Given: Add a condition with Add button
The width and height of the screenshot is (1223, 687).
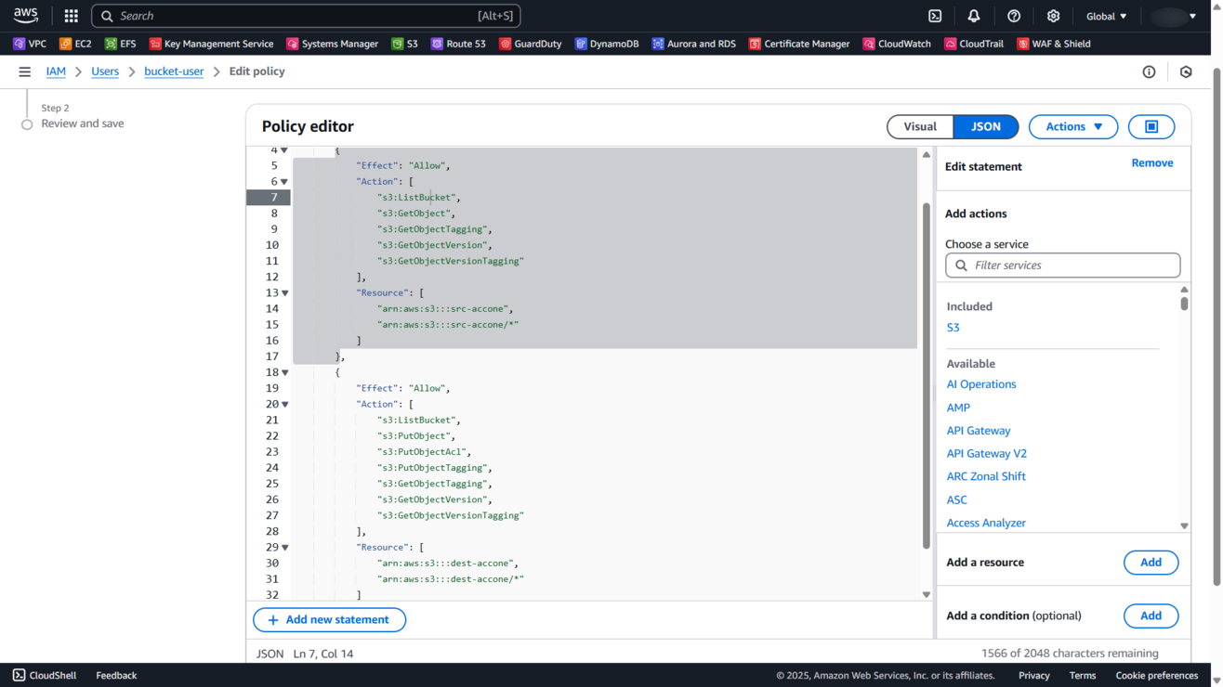Looking at the screenshot, I should click(1151, 616).
